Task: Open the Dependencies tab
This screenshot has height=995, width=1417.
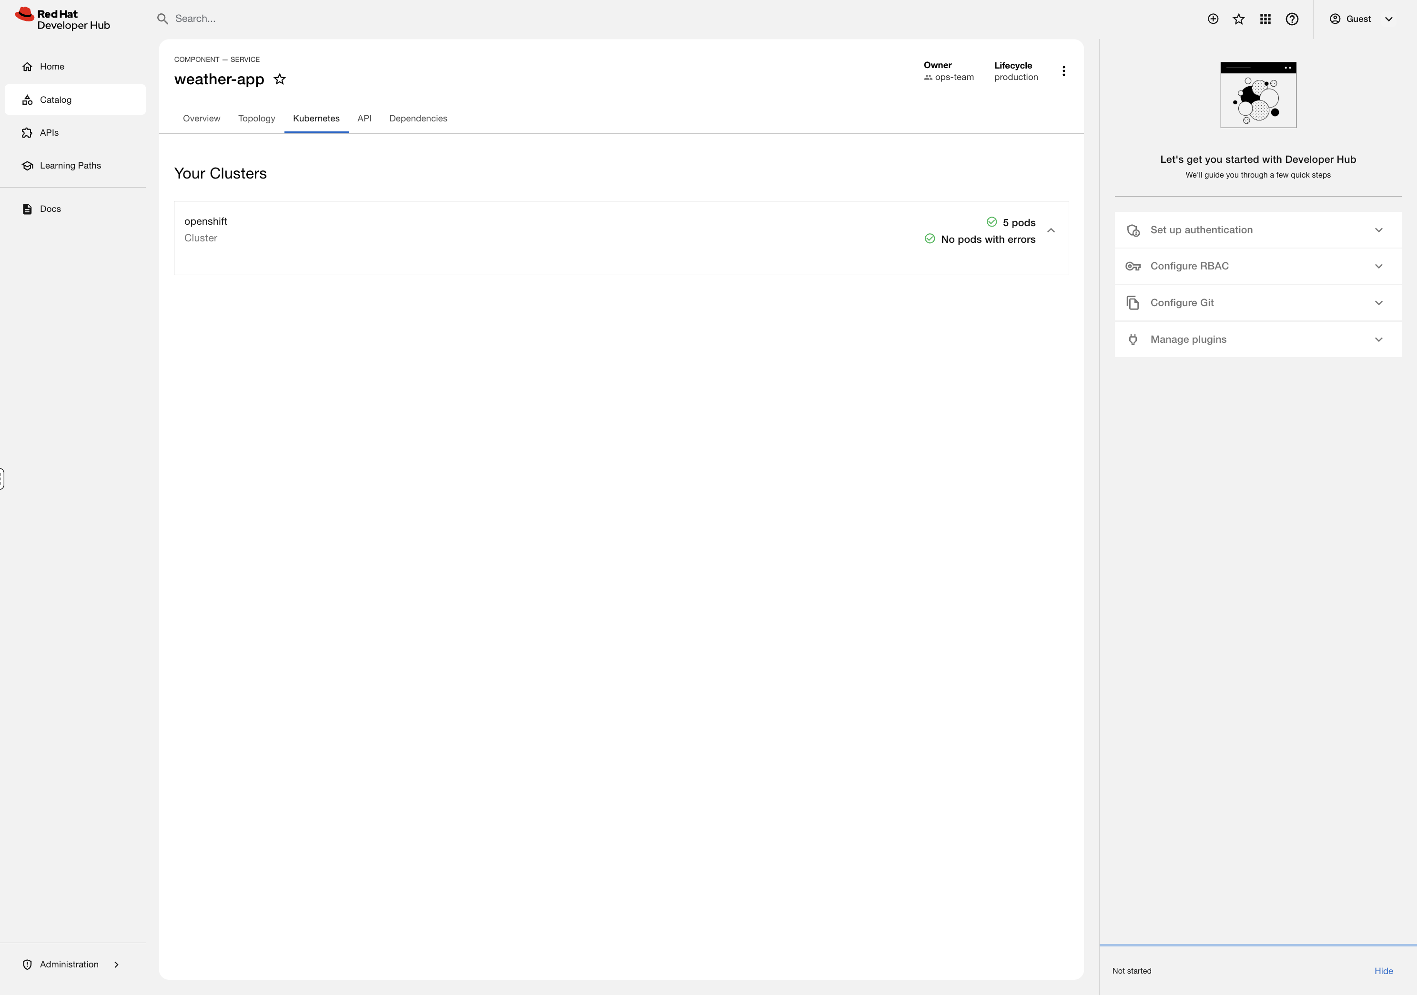Action: click(x=418, y=119)
